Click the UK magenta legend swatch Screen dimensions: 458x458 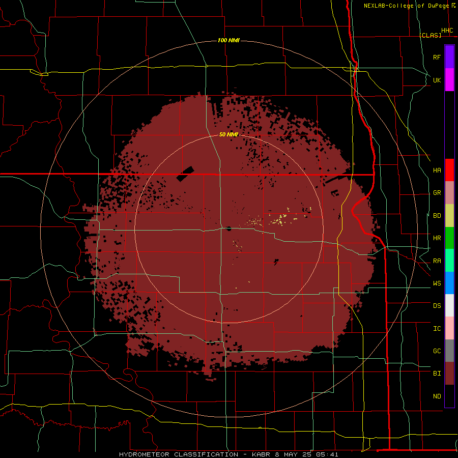449,80
